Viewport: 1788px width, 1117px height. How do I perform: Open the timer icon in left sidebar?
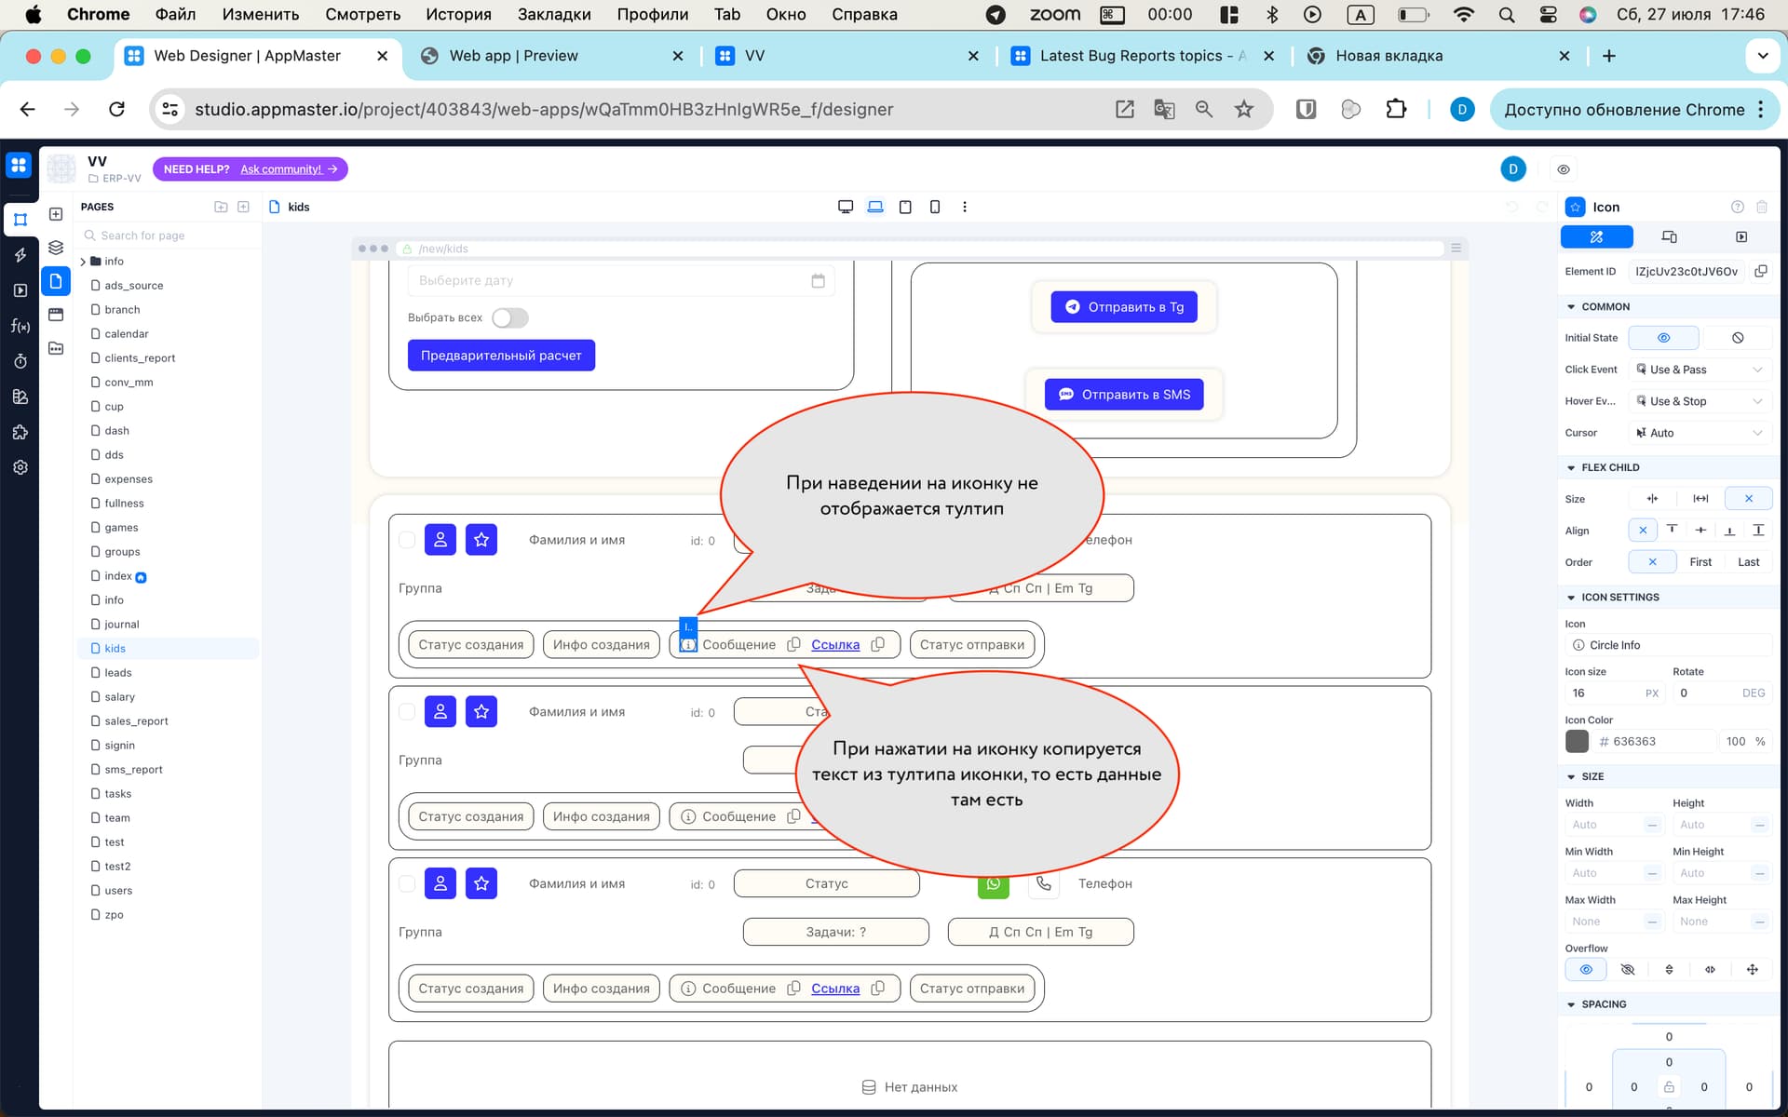point(20,361)
